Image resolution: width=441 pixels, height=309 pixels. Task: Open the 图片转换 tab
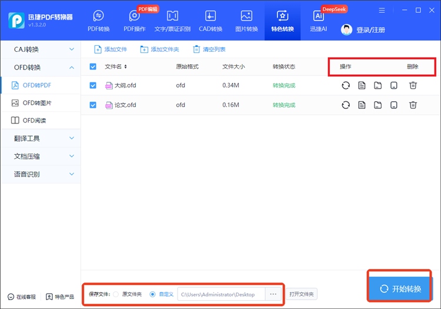tap(246, 21)
